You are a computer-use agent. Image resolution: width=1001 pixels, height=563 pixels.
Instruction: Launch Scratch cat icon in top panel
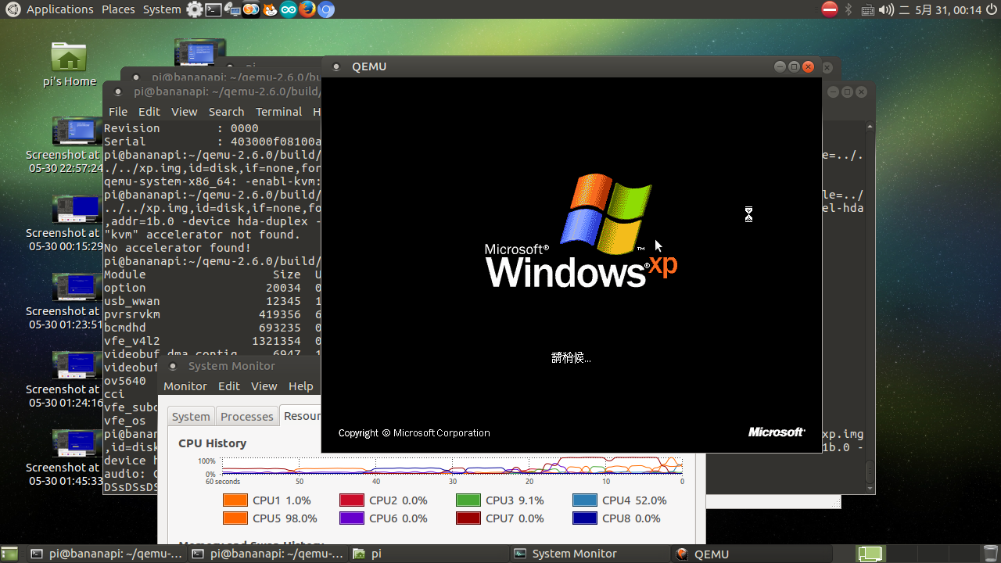tap(270, 9)
